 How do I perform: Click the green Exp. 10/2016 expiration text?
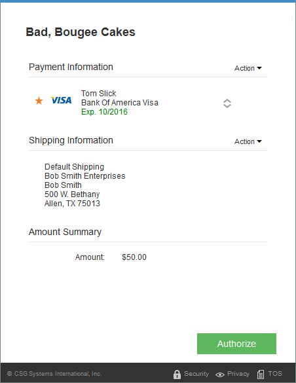(x=104, y=112)
